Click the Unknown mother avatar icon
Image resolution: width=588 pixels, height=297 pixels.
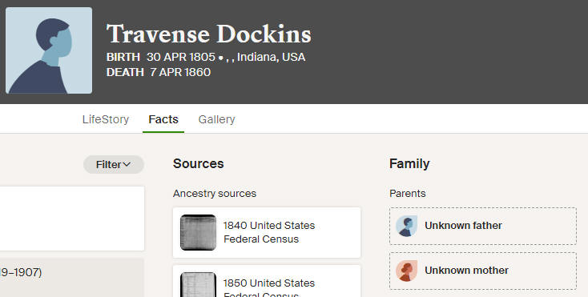pos(406,271)
